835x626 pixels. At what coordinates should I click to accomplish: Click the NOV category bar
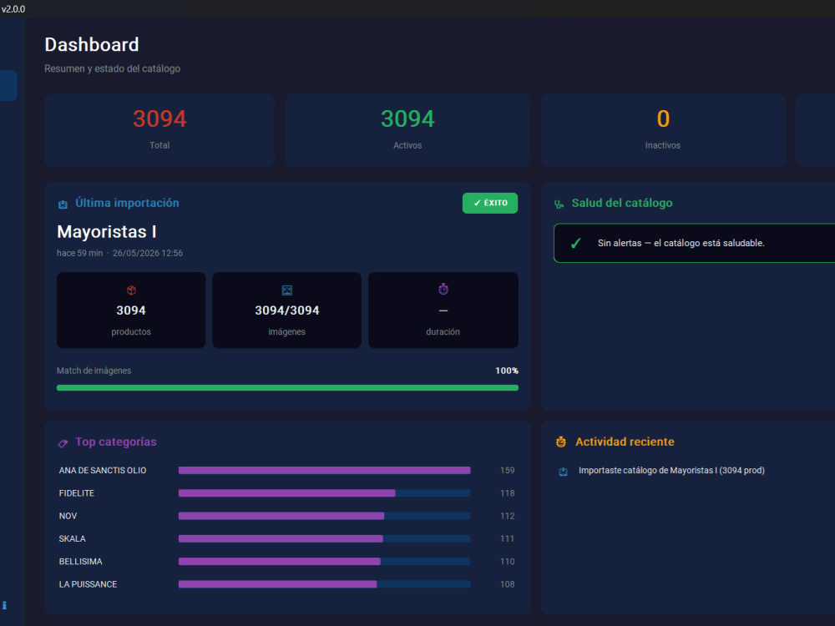pyautogui.click(x=324, y=517)
